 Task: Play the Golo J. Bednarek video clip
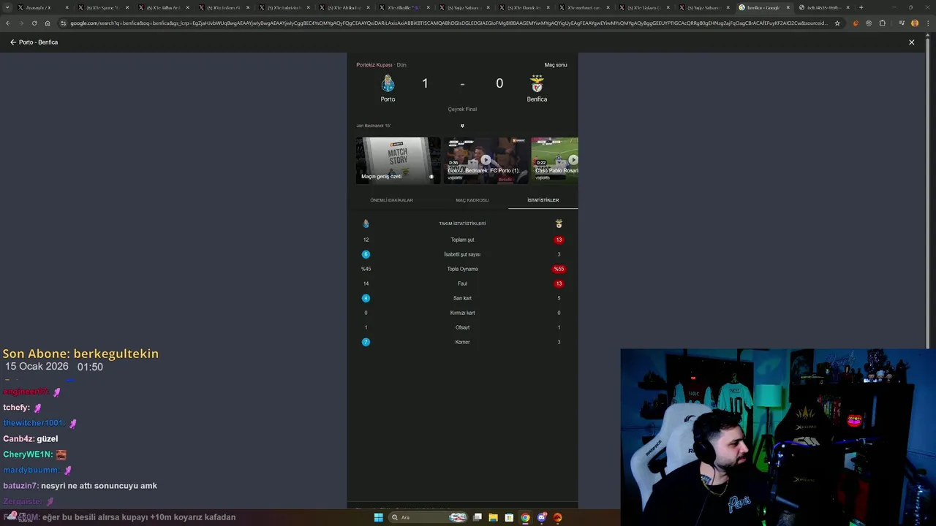pyautogui.click(x=486, y=160)
